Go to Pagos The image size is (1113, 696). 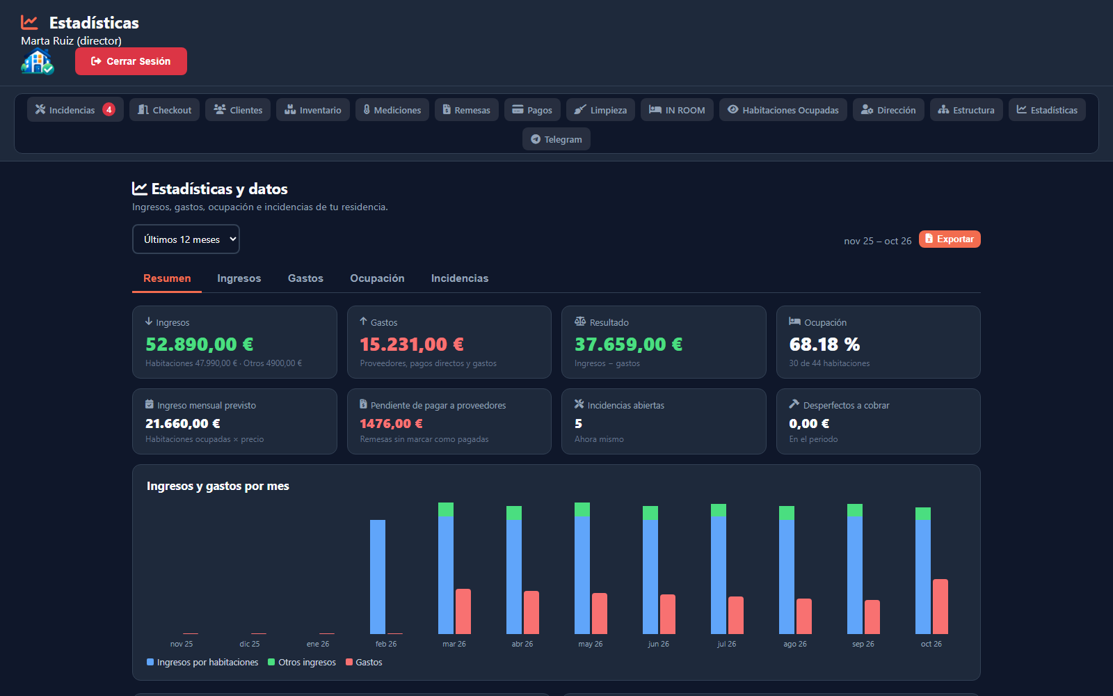(532, 110)
